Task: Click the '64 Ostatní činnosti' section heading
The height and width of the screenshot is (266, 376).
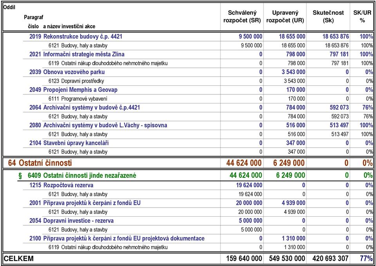Action: 40,163
